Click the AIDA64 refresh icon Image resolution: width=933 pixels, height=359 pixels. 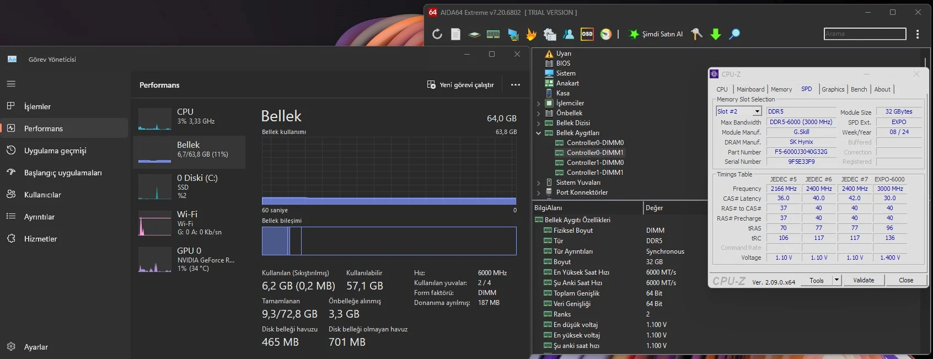coord(437,34)
